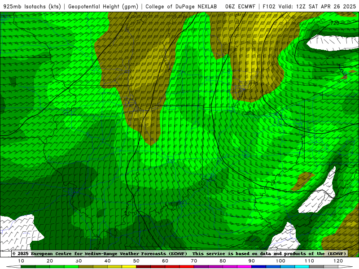This screenshot has height=269, width=359.
Task: Click the '50' value on the legend
Action: point(136,261)
